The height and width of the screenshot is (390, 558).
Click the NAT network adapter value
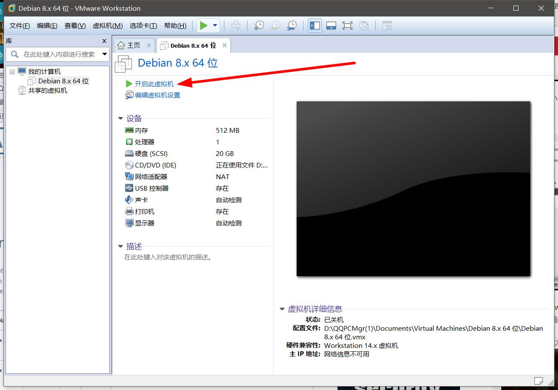(223, 177)
